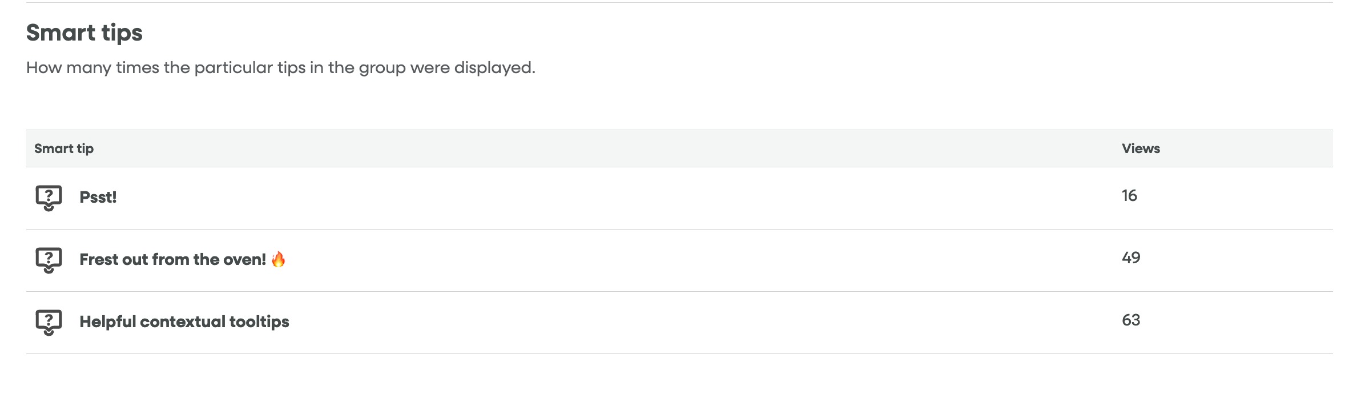
Task: Sort by the Views column header
Action: [x=1141, y=148]
